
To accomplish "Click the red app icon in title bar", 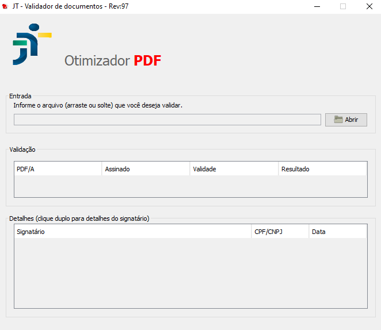I will pyautogui.click(x=5, y=6).
